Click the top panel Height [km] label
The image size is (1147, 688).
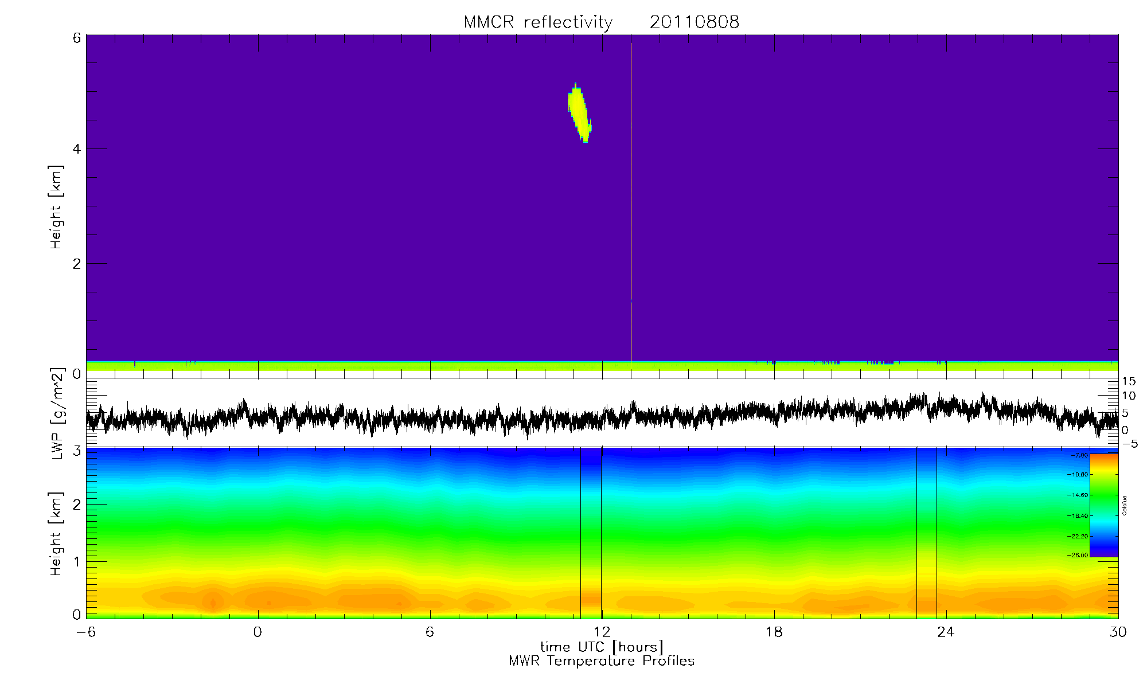56,207
